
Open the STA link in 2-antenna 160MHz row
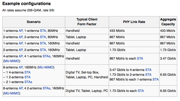(x=43, y=50)
